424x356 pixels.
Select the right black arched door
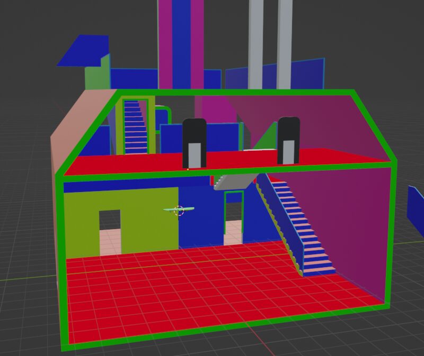click(288, 140)
